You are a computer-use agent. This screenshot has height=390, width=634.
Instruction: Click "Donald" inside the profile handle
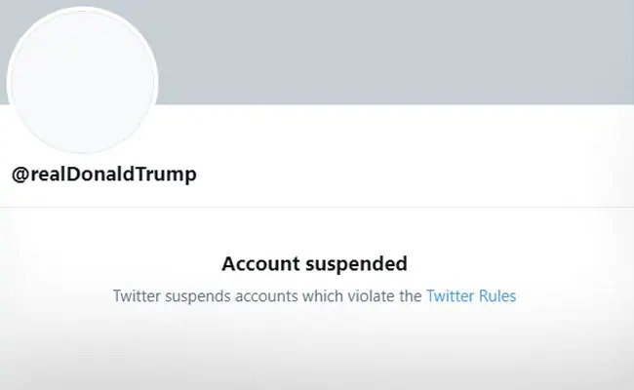pos(113,175)
